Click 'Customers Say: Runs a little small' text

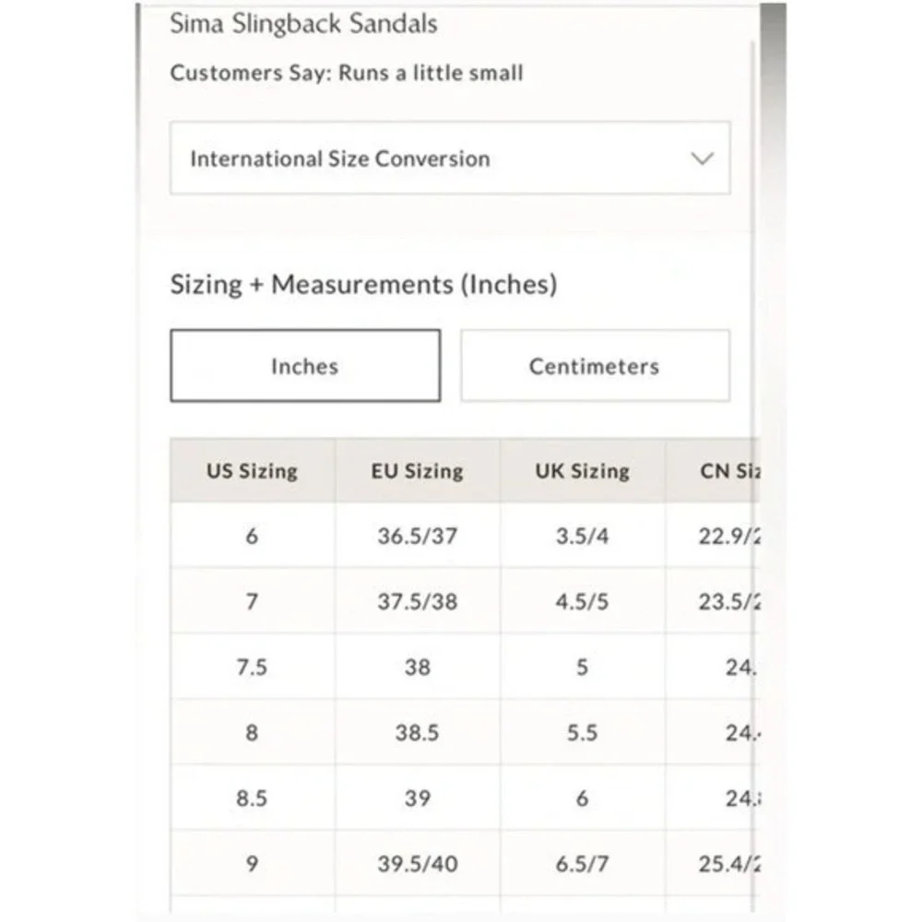pyautogui.click(x=347, y=73)
